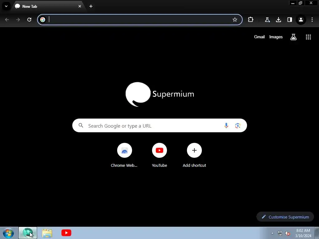Open the clock showing 8:02 AM

[303, 233]
